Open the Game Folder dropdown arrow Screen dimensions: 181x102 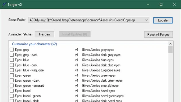tap(146, 20)
